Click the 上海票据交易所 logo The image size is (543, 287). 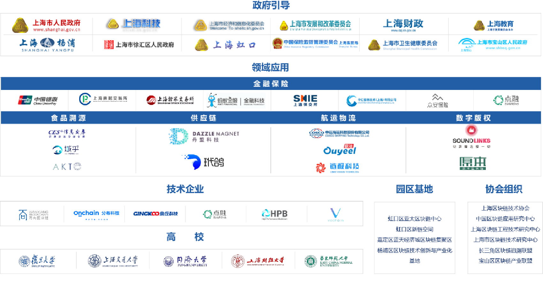[103, 99]
